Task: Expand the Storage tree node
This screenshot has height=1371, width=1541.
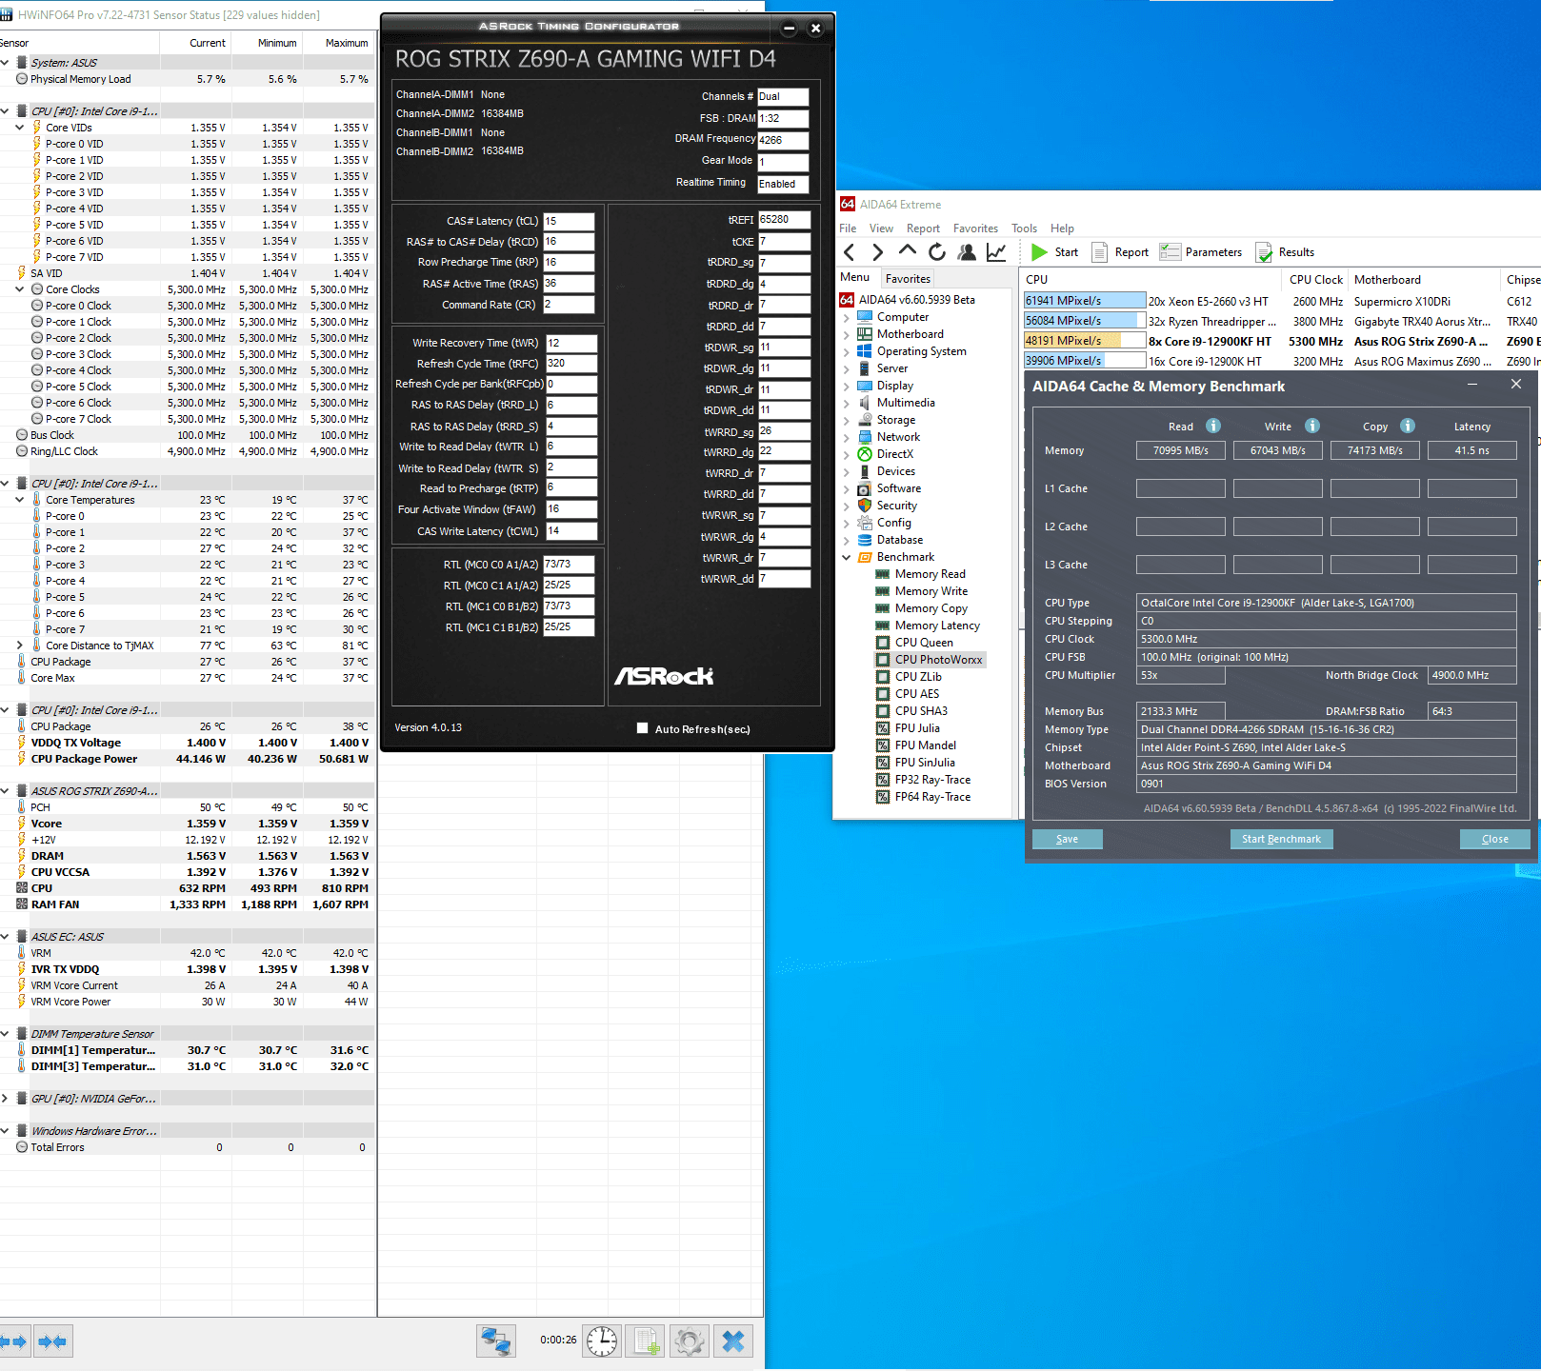Action: (847, 420)
